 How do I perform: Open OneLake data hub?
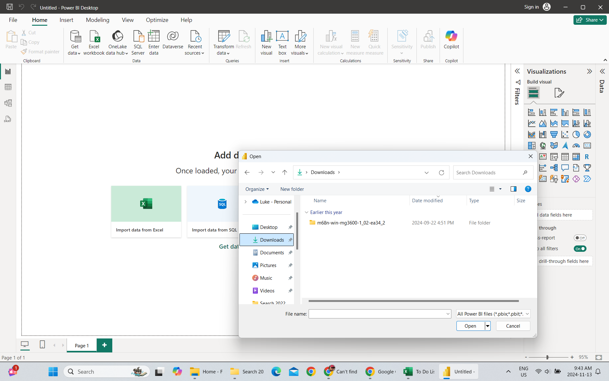point(117,43)
